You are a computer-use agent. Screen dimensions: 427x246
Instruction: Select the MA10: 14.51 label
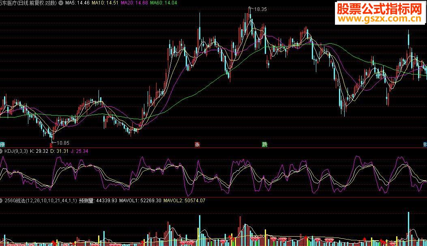pos(105,3)
